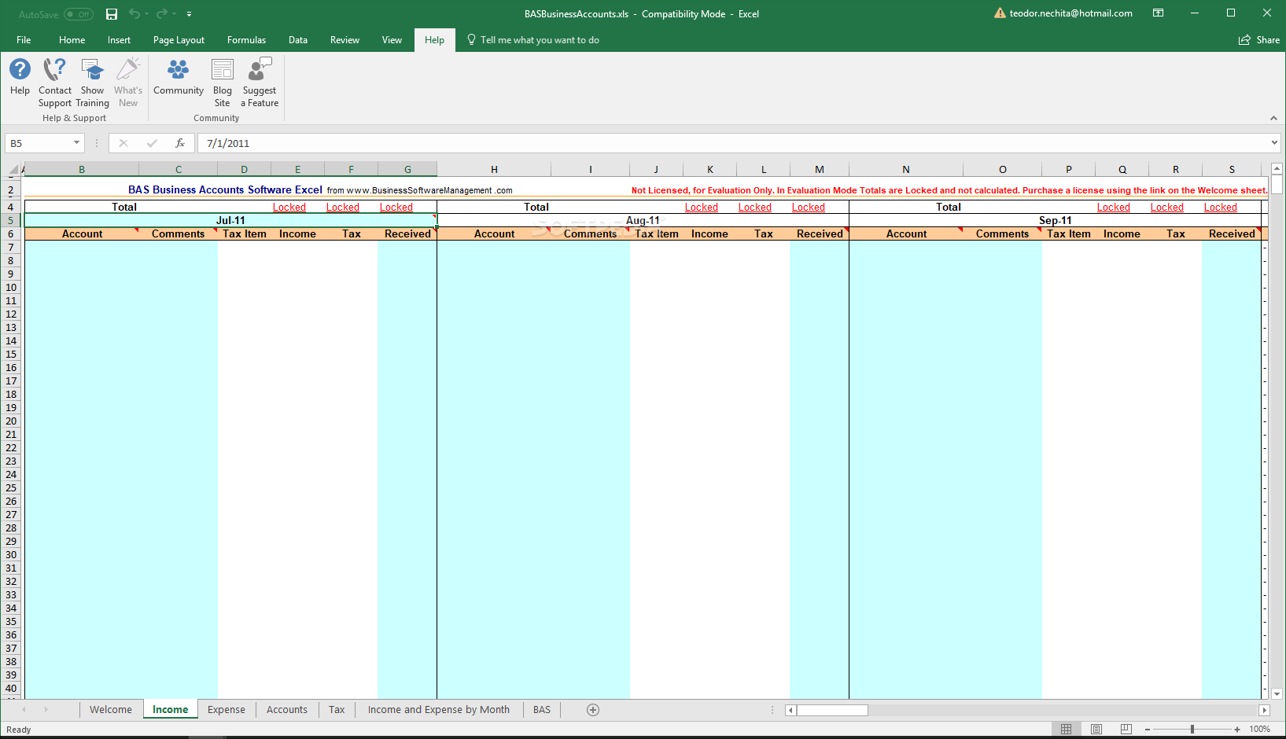Open the Community icon
The height and width of the screenshot is (739, 1286).
tap(179, 77)
